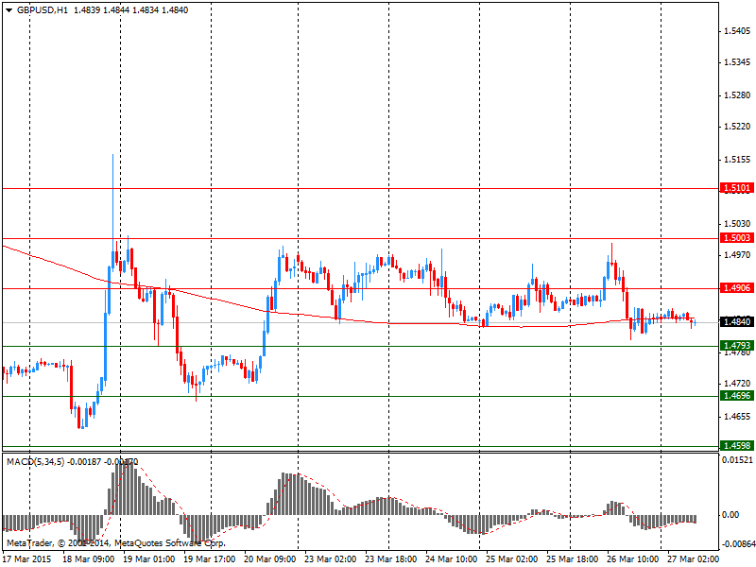Select the 1.5003 red price label
Image resolution: width=756 pixels, height=567 pixels.
tap(736, 237)
